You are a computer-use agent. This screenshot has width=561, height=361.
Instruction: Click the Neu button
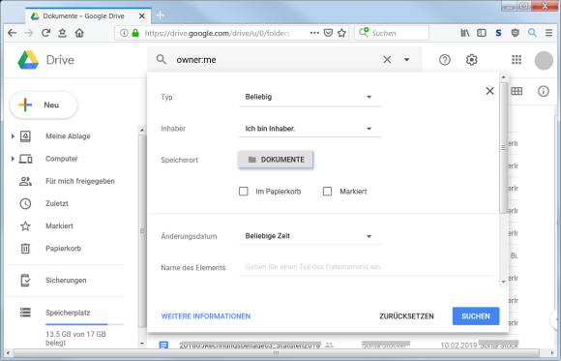pyautogui.click(x=44, y=105)
